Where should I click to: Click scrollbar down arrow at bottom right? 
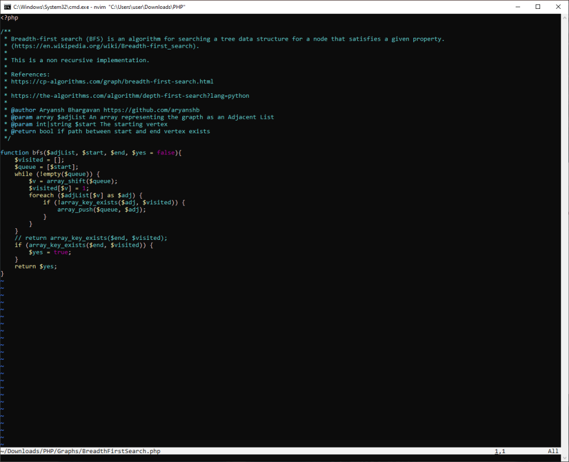pos(565,458)
